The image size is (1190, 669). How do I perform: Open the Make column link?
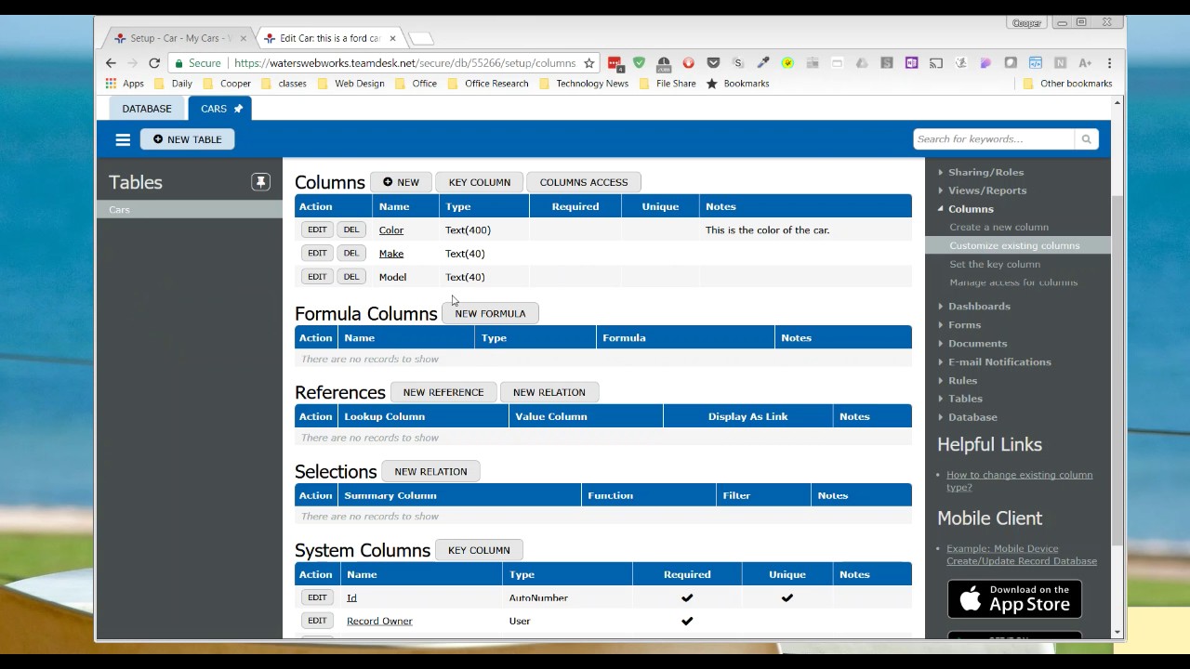(x=391, y=254)
